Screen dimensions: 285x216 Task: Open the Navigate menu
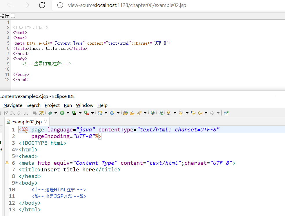tap(13, 105)
